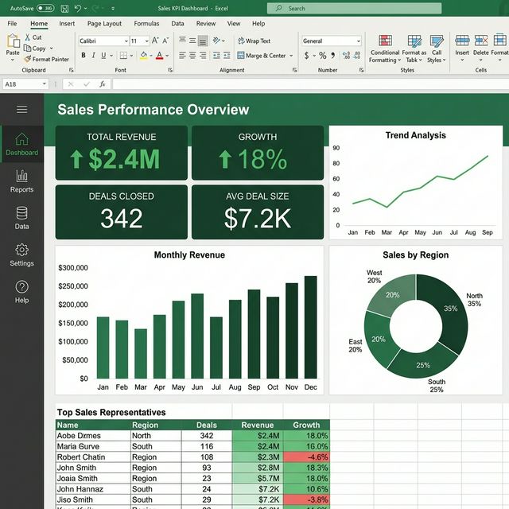Click the Insert Function fx icon

[x=103, y=84]
